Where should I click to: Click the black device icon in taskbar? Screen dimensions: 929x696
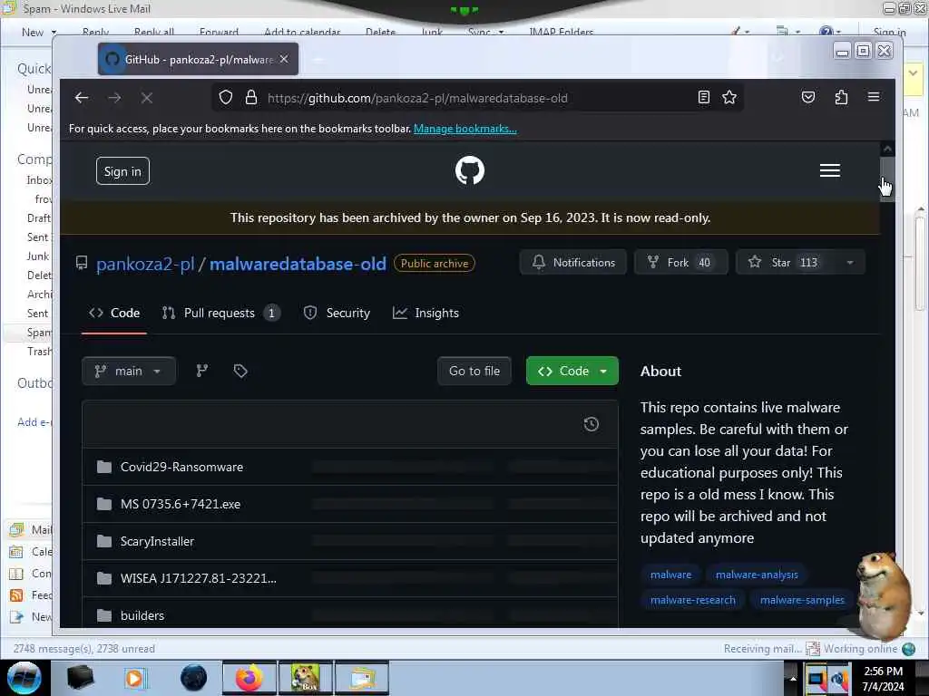pos(80,678)
